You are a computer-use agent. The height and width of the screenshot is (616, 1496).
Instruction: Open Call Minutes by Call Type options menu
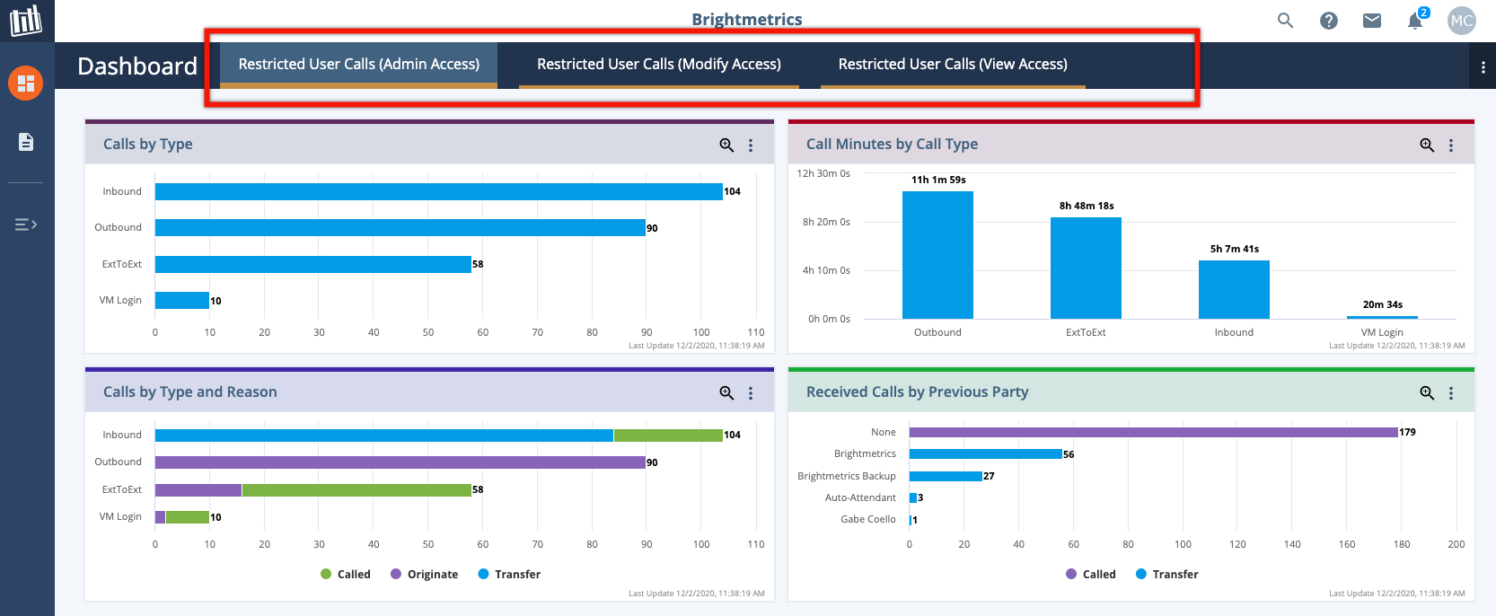(x=1451, y=145)
